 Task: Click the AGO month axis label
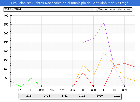tap(93, 90)
